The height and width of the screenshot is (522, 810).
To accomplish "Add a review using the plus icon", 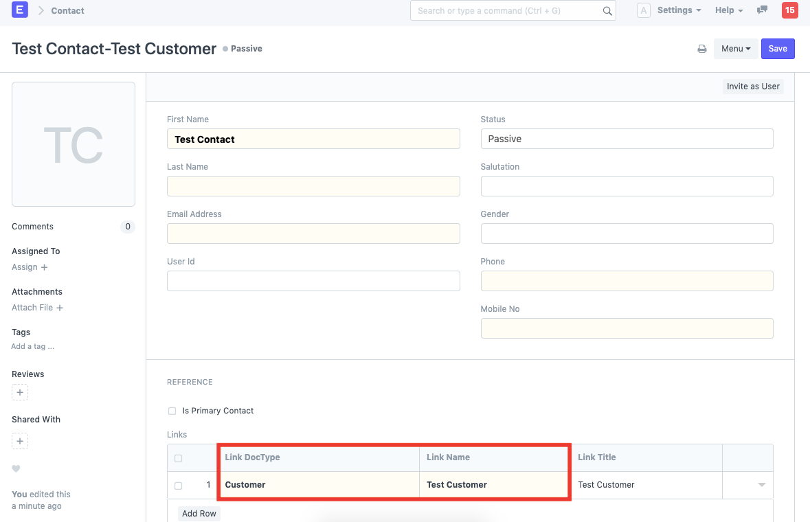I will pos(20,392).
